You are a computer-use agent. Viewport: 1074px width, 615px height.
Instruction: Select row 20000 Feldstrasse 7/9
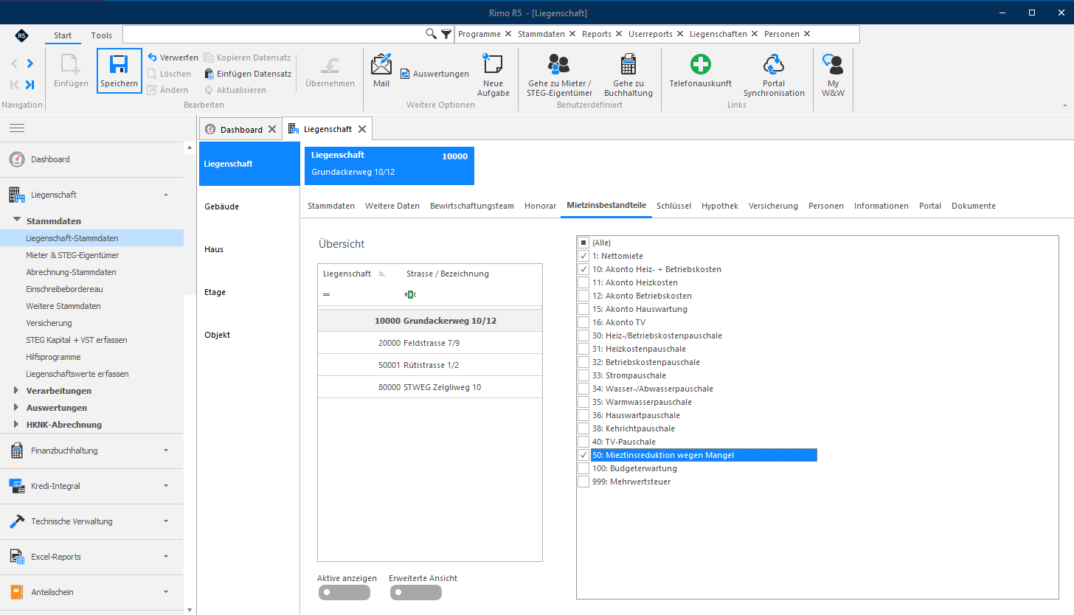[x=430, y=343]
